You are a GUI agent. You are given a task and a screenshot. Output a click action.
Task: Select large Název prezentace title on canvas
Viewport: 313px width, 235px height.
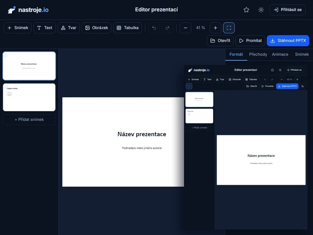tap(142, 134)
